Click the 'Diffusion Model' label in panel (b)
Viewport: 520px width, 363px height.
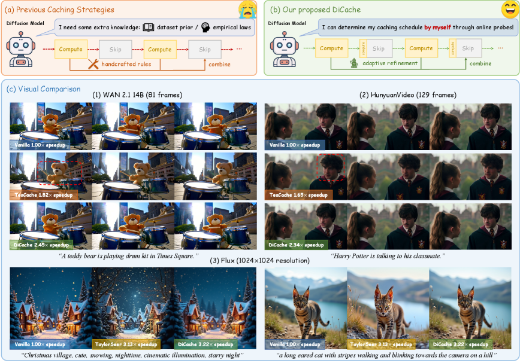click(287, 23)
